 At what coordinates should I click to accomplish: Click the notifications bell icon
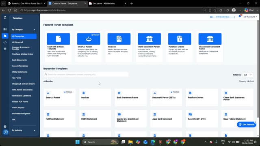(240, 16)
